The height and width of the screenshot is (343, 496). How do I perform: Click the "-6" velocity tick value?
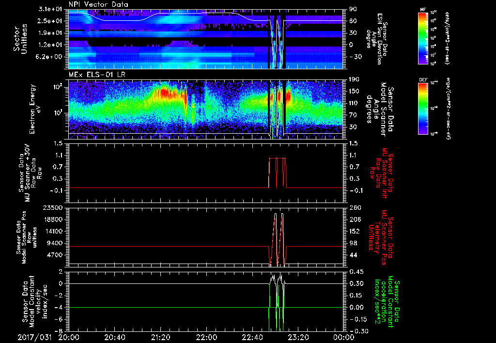tap(59, 319)
